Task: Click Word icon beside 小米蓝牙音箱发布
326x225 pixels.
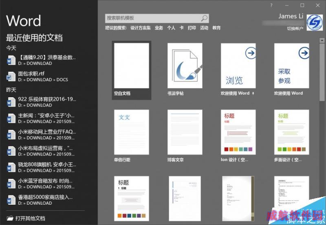Action: click(x=11, y=183)
